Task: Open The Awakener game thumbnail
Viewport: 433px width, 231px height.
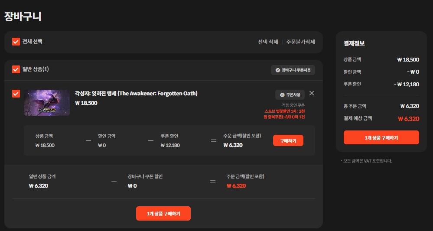Action: tap(47, 103)
